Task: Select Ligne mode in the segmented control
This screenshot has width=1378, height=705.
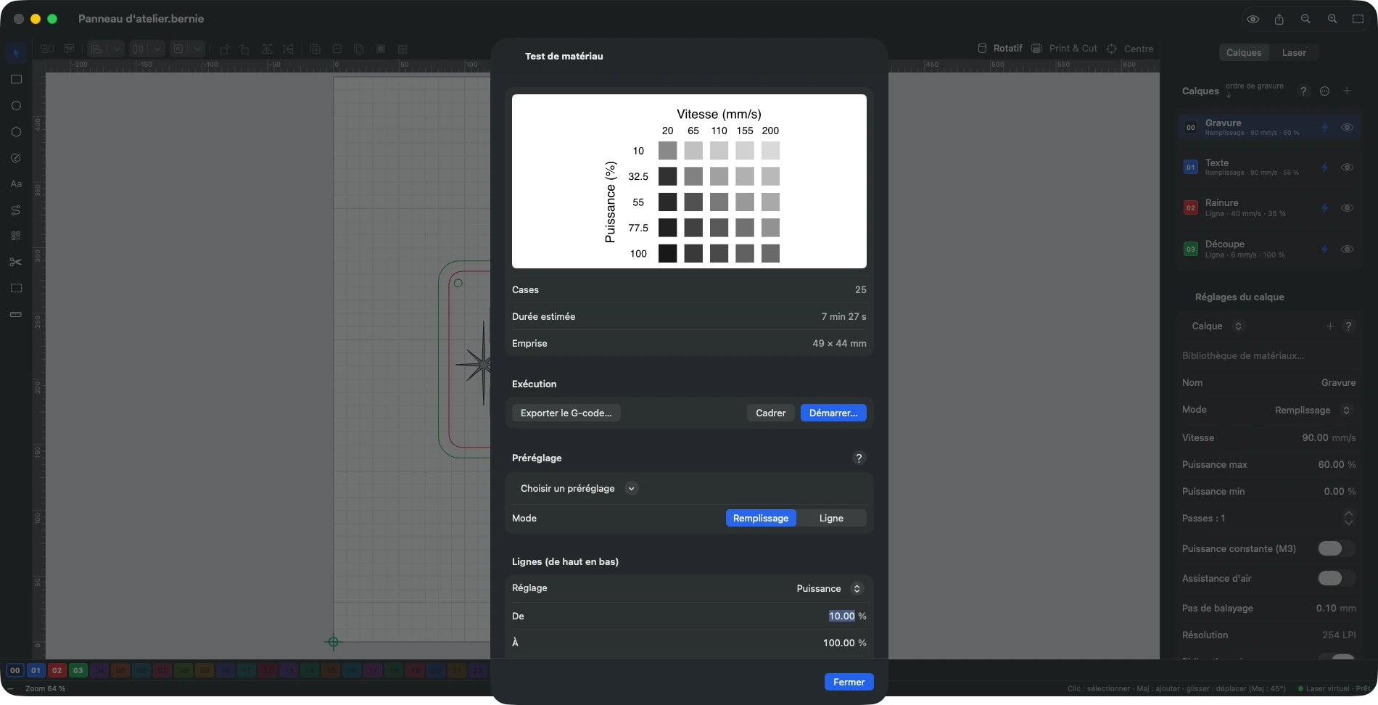Action: coord(831,518)
